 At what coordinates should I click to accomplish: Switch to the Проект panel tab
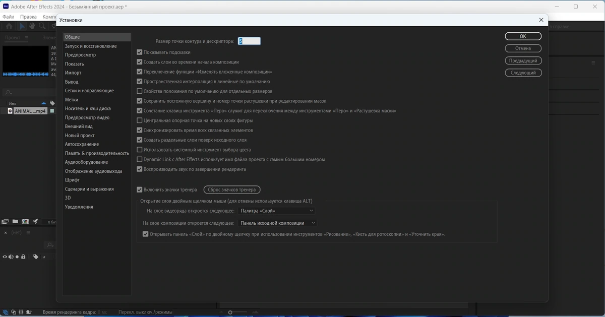click(13, 38)
